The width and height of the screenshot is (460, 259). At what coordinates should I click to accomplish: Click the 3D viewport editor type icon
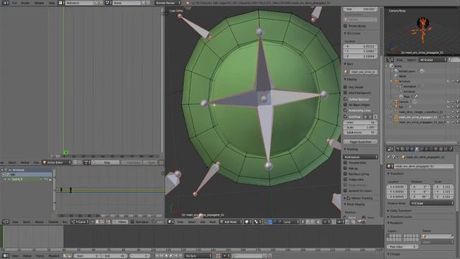tap(171, 222)
